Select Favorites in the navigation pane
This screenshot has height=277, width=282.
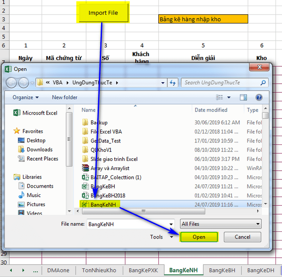pos(29,131)
